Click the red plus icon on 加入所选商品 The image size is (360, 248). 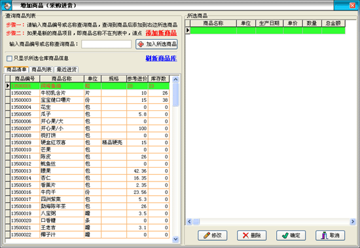[x=141, y=44]
